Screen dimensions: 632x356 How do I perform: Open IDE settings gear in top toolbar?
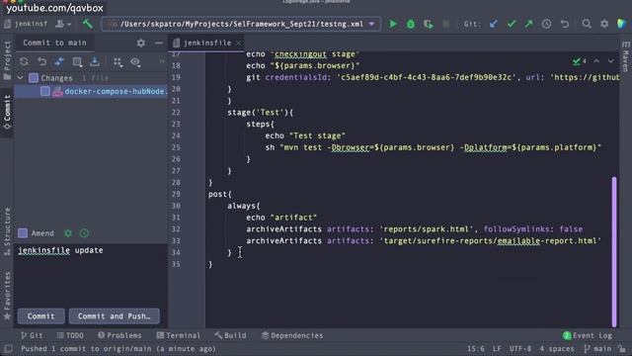click(x=603, y=24)
